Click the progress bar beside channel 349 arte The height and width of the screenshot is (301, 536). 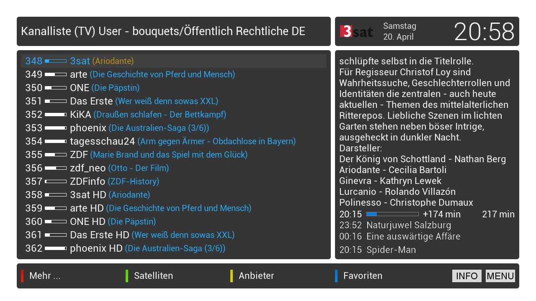[56, 74]
